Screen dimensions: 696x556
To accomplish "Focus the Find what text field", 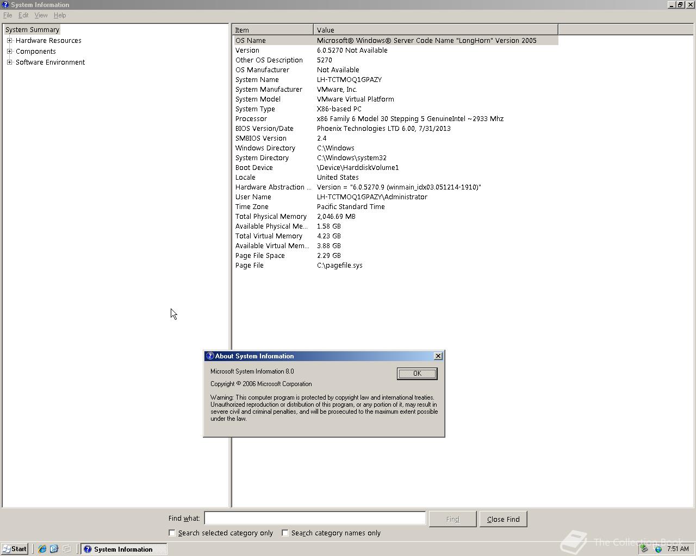I will click(x=315, y=519).
